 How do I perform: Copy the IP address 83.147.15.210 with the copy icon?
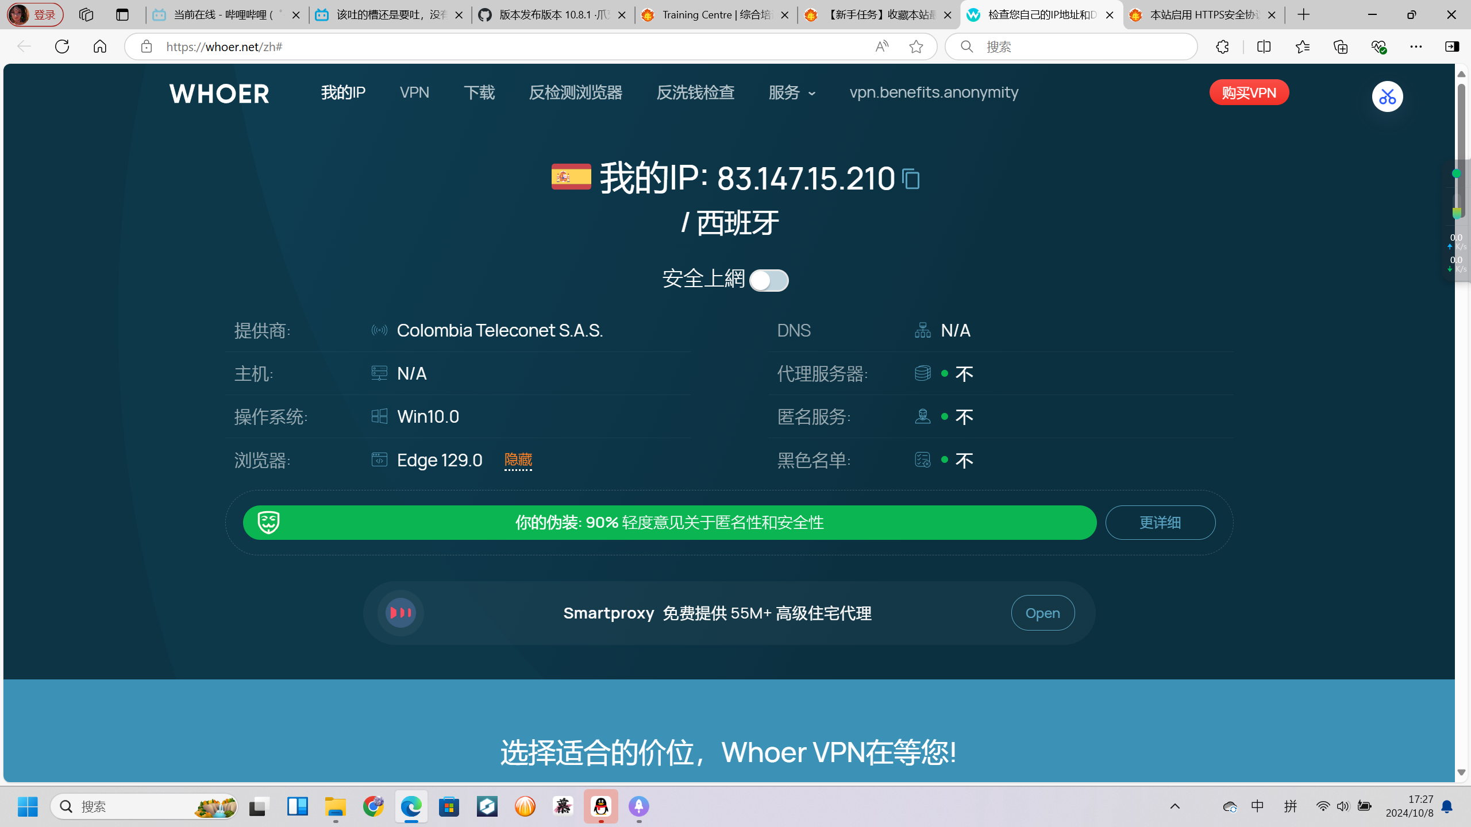click(911, 179)
